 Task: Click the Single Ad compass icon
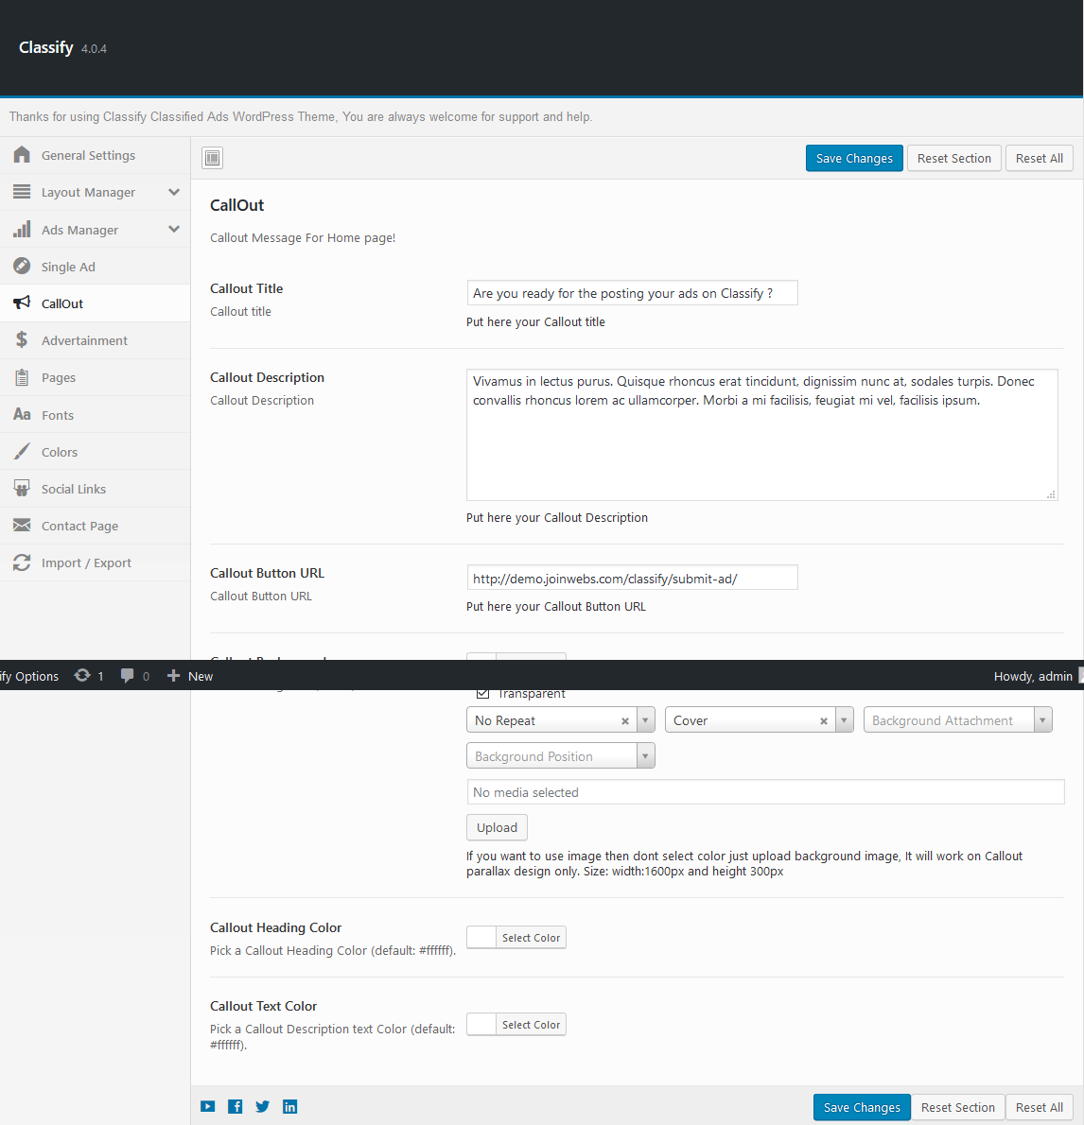click(x=23, y=267)
